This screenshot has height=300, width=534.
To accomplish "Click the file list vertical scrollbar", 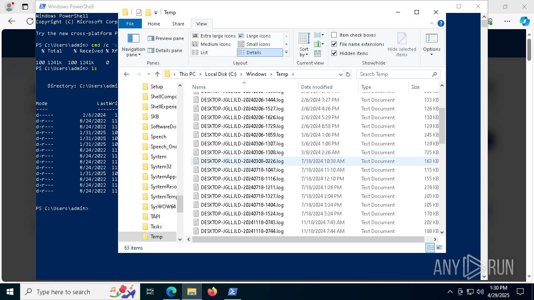I will tap(442, 125).
